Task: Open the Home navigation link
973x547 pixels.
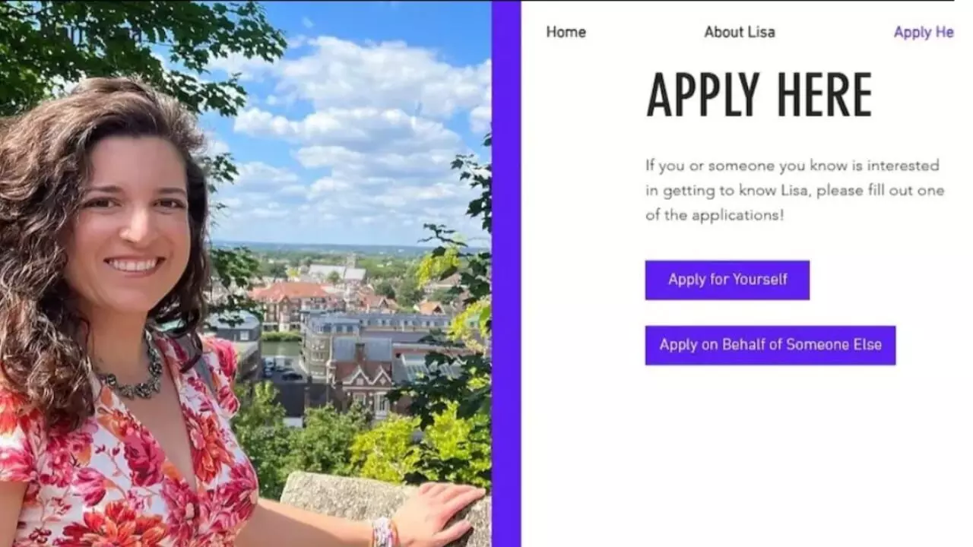Action: tap(566, 32)
